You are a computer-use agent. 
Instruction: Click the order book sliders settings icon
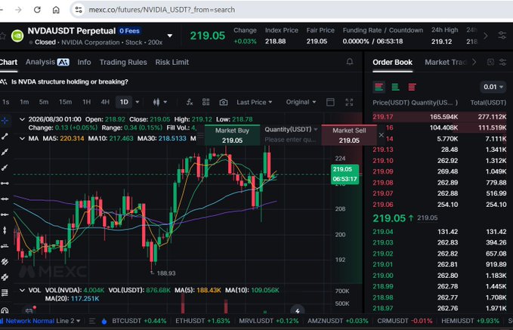point(503,62)
